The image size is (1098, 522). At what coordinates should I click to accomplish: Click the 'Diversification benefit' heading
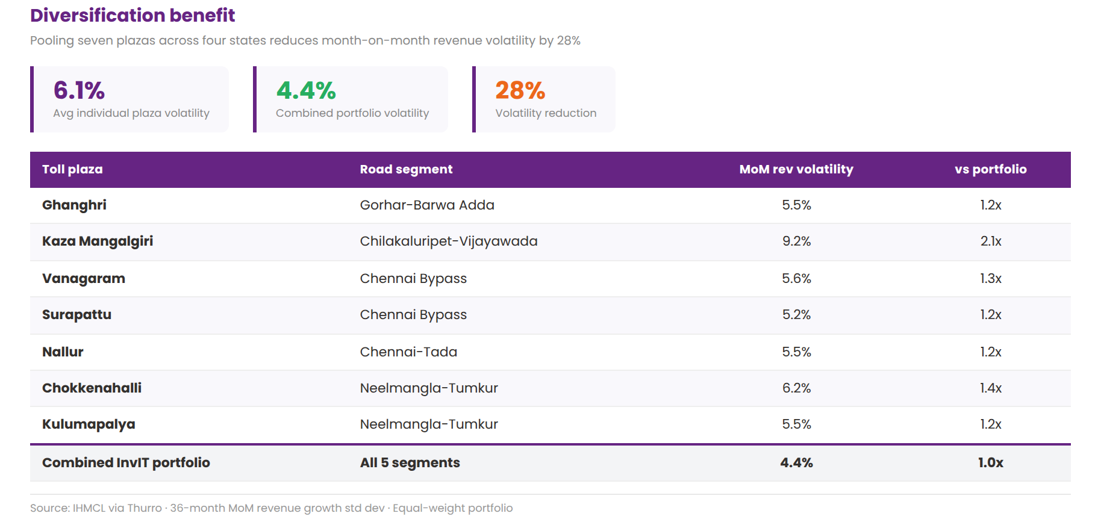[133, 15]
